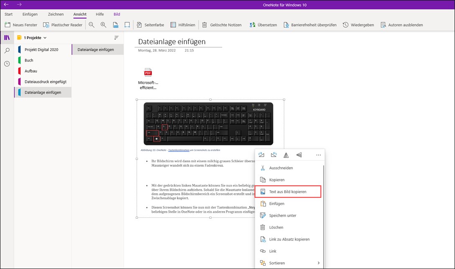Image resolution: width=455 pixels, height=269 pixels.
Task: Open more options ellipsis in context menu
Action: click(x=319, y=155)
